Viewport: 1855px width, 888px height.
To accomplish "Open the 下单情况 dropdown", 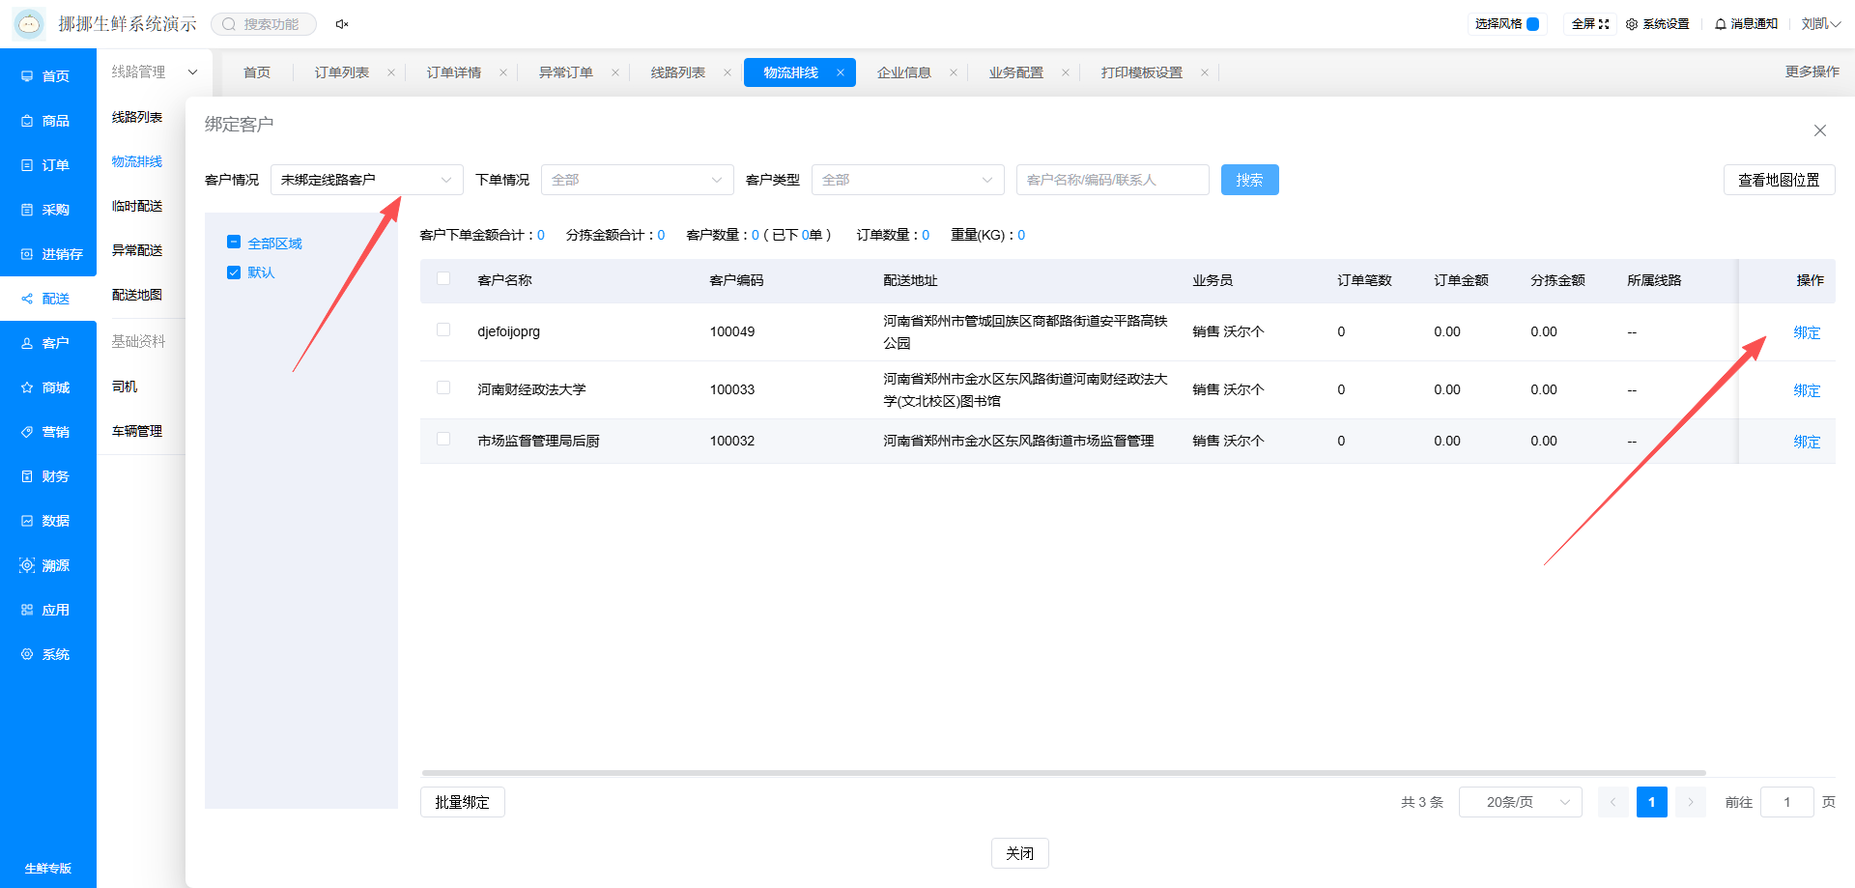I will tap(638, 180).
